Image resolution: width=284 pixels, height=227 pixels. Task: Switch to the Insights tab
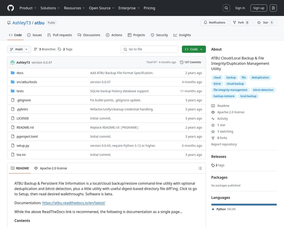[x=182, y=35]
